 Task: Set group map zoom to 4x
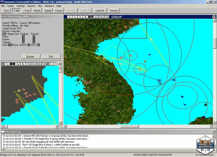[80, 17]
